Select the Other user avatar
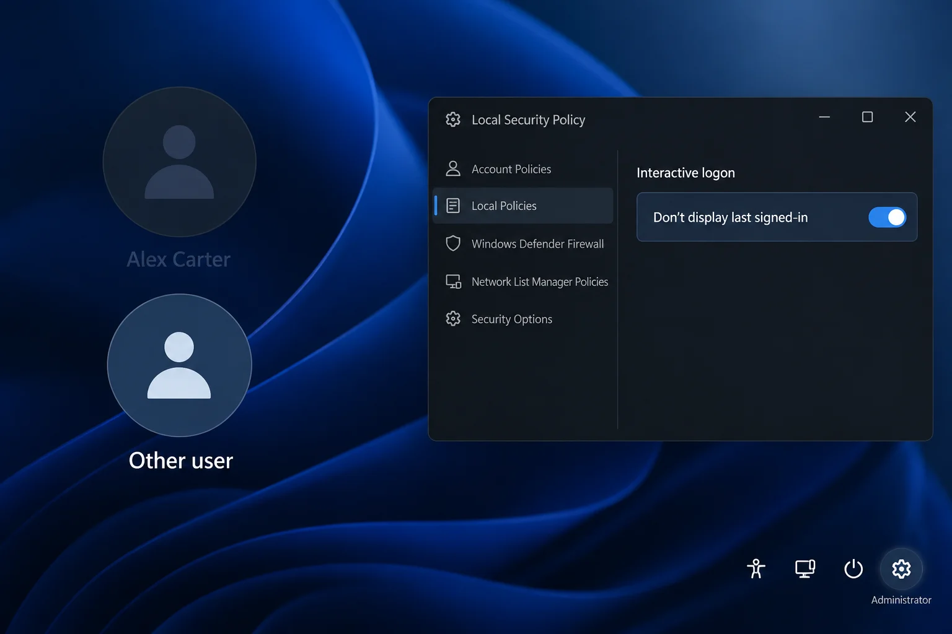The image size is (952, 634). [179, 365]
